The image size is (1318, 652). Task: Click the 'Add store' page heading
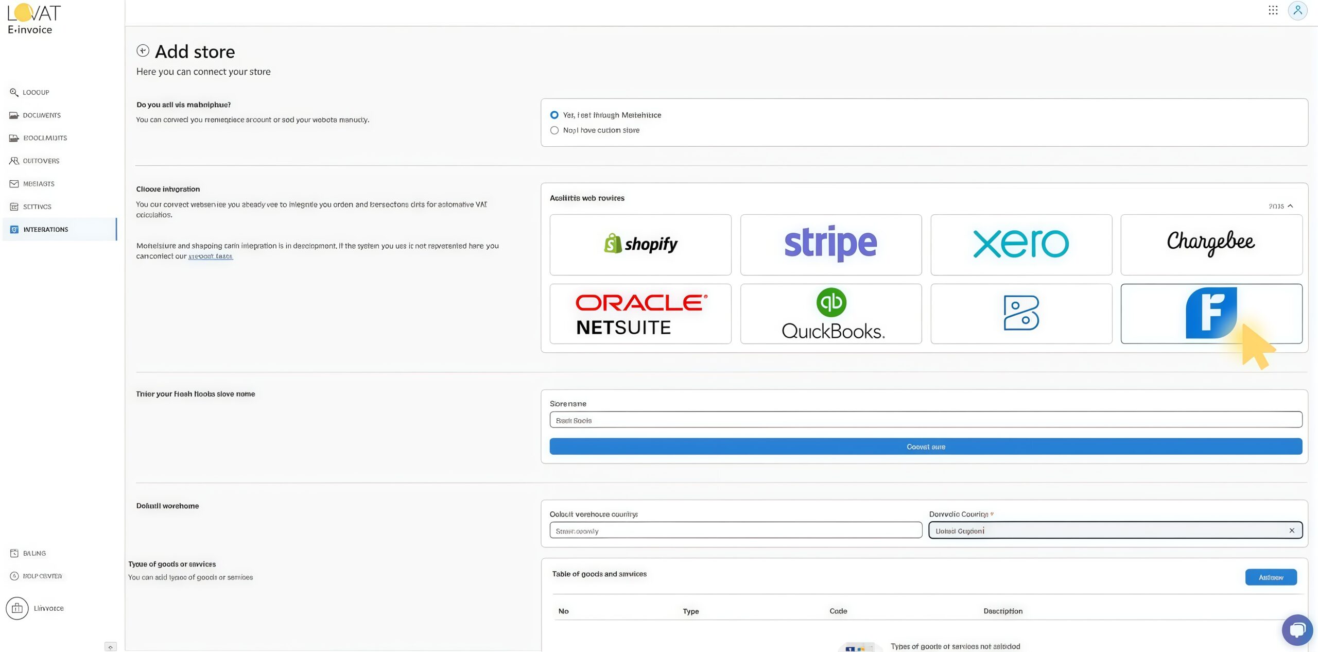click(x=195, y=52)
